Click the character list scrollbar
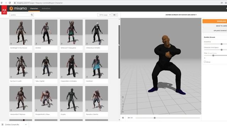Viewport: 227px width, 128px height. 119,52
